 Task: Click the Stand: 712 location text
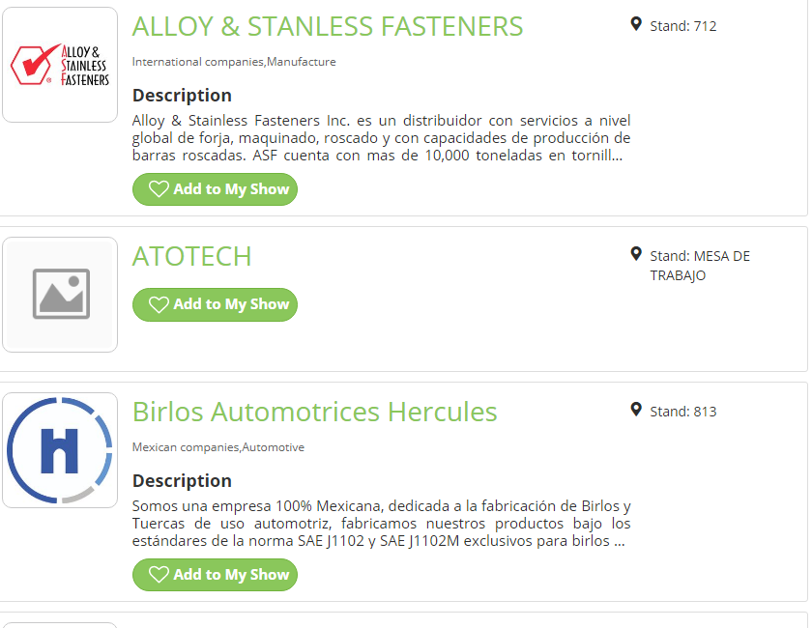pyautogui.click(x=682, y=26)
